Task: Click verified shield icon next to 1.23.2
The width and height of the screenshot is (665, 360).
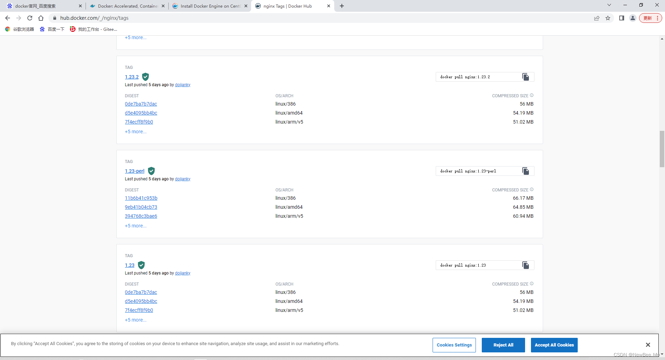Action: (x=145, y=77)
